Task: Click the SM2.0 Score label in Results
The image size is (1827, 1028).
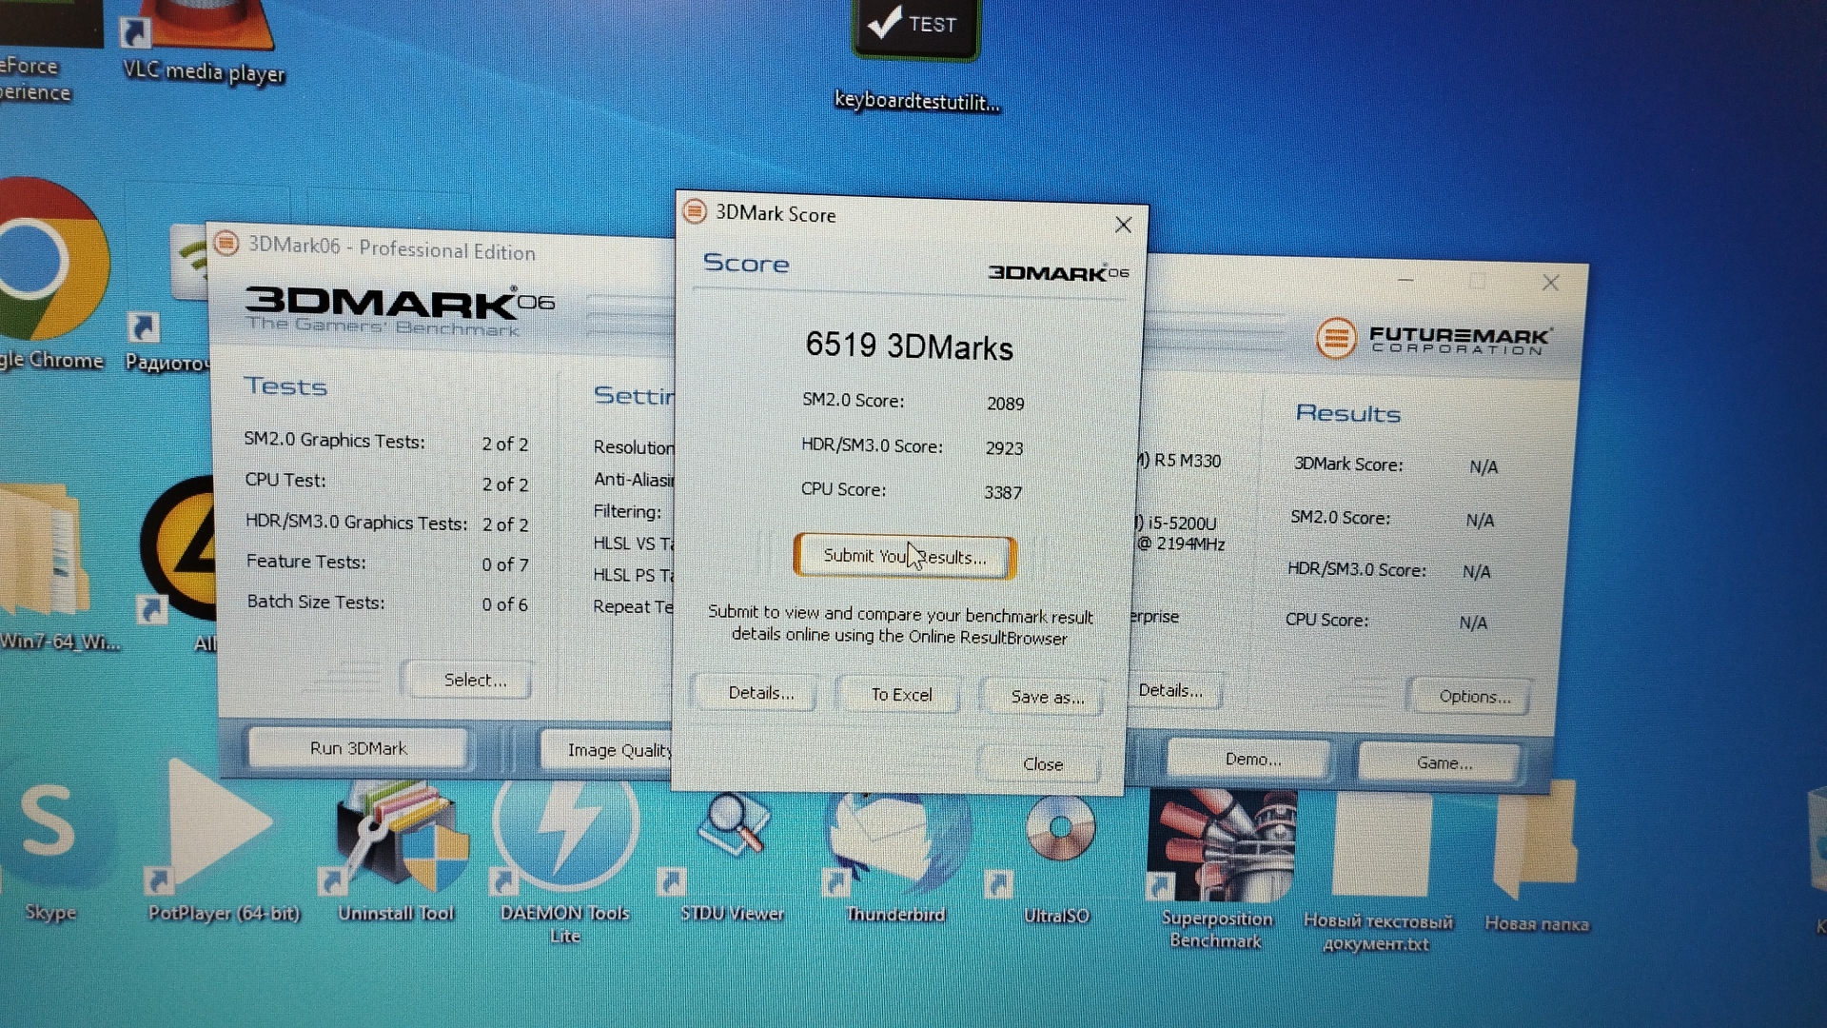Action: pos(1340,518)
